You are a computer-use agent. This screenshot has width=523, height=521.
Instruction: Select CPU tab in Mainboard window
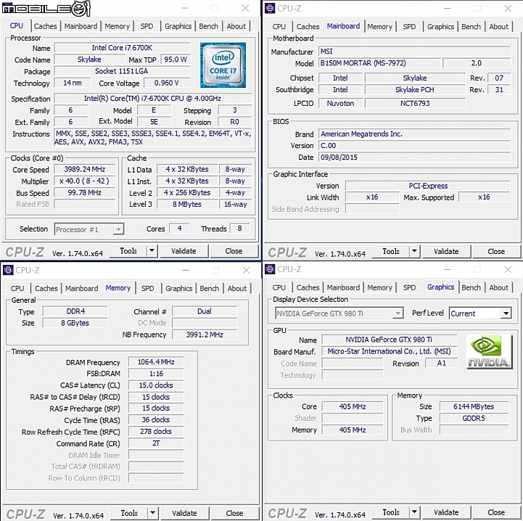click(279, 26)
